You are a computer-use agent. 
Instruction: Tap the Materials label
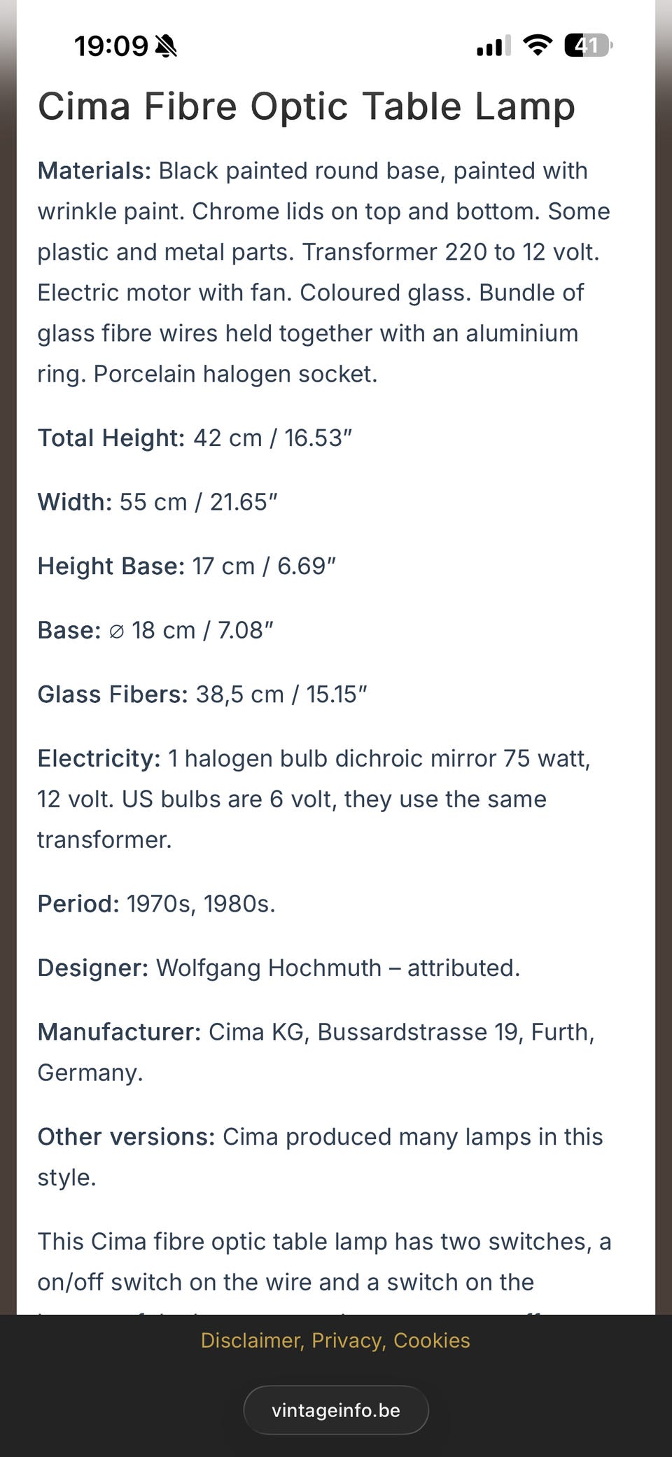tap(94, 171)
